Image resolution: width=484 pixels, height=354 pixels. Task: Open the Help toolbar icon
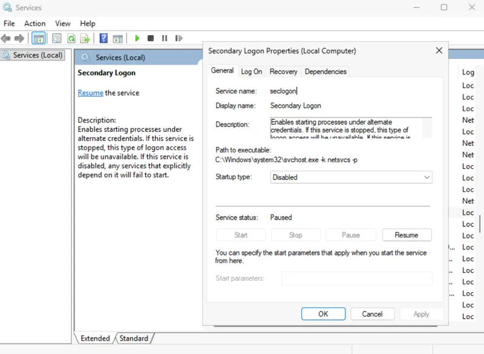[103, 38]
